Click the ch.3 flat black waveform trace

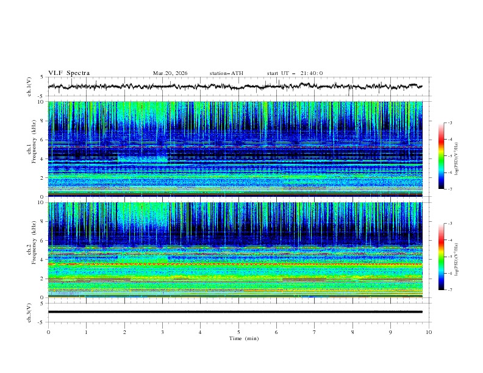[235, 312]
